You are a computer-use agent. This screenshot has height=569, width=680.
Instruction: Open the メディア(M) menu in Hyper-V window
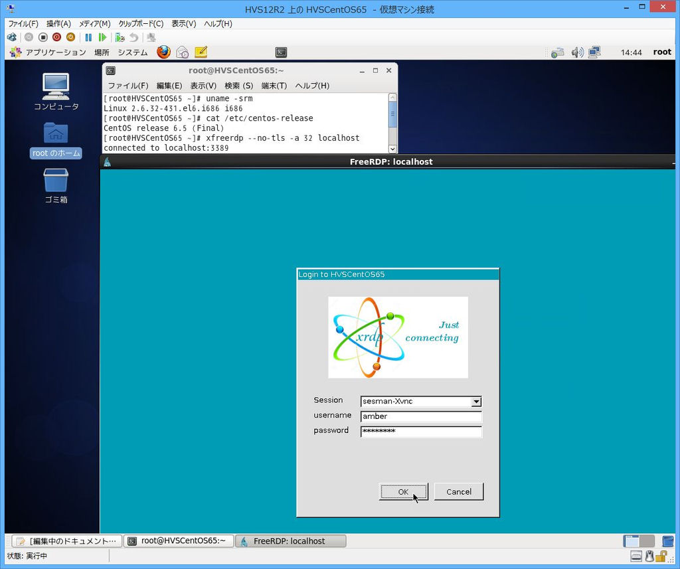(x=94, y=23)
